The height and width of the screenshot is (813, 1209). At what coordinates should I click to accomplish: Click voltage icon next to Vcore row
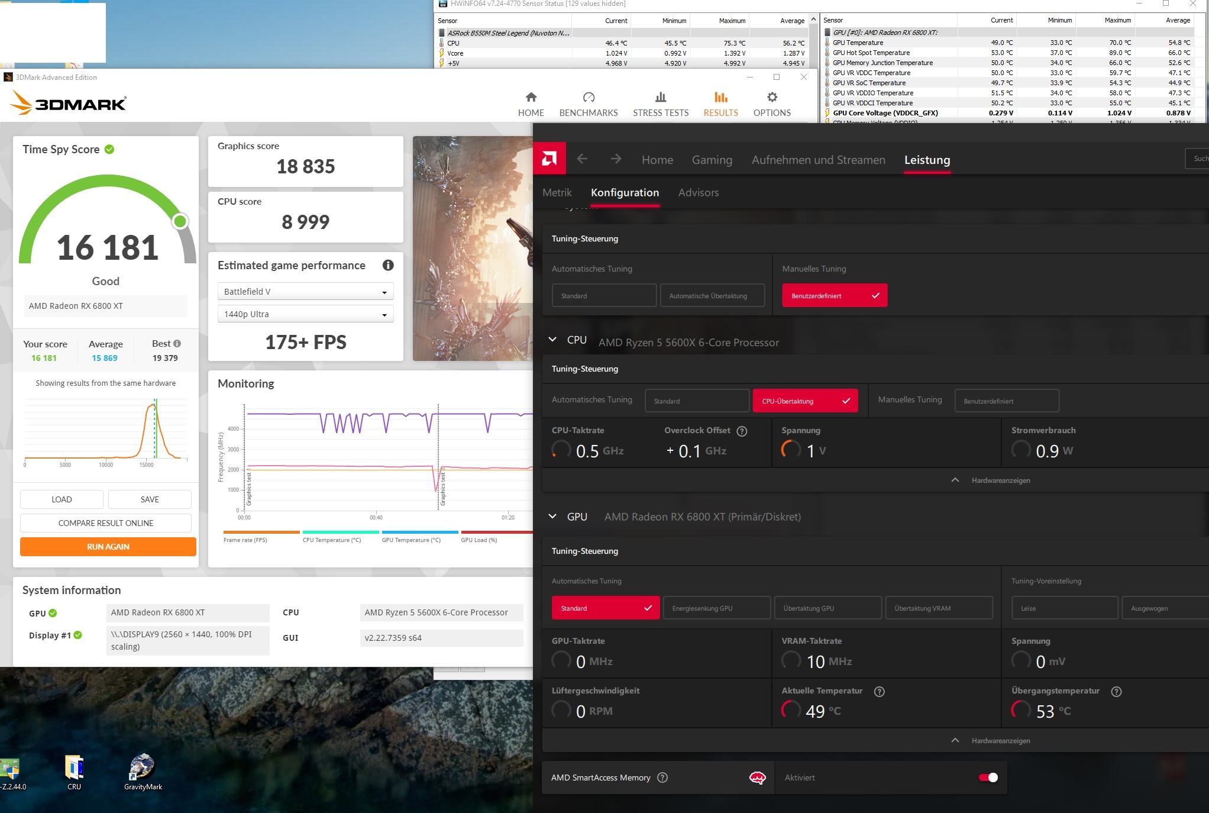[441, 53]
